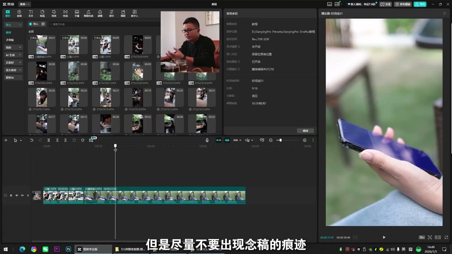452x254 pixels.
Task: Select the 375A7626.MP4 thumbnail
Action: pos(138,44)
